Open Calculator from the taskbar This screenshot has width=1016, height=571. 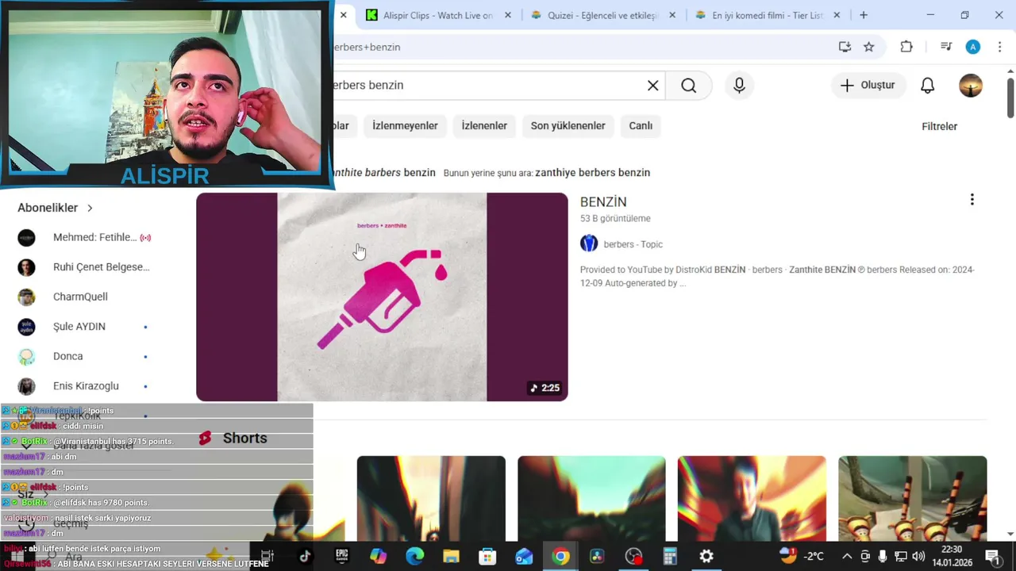pos(670,556)
